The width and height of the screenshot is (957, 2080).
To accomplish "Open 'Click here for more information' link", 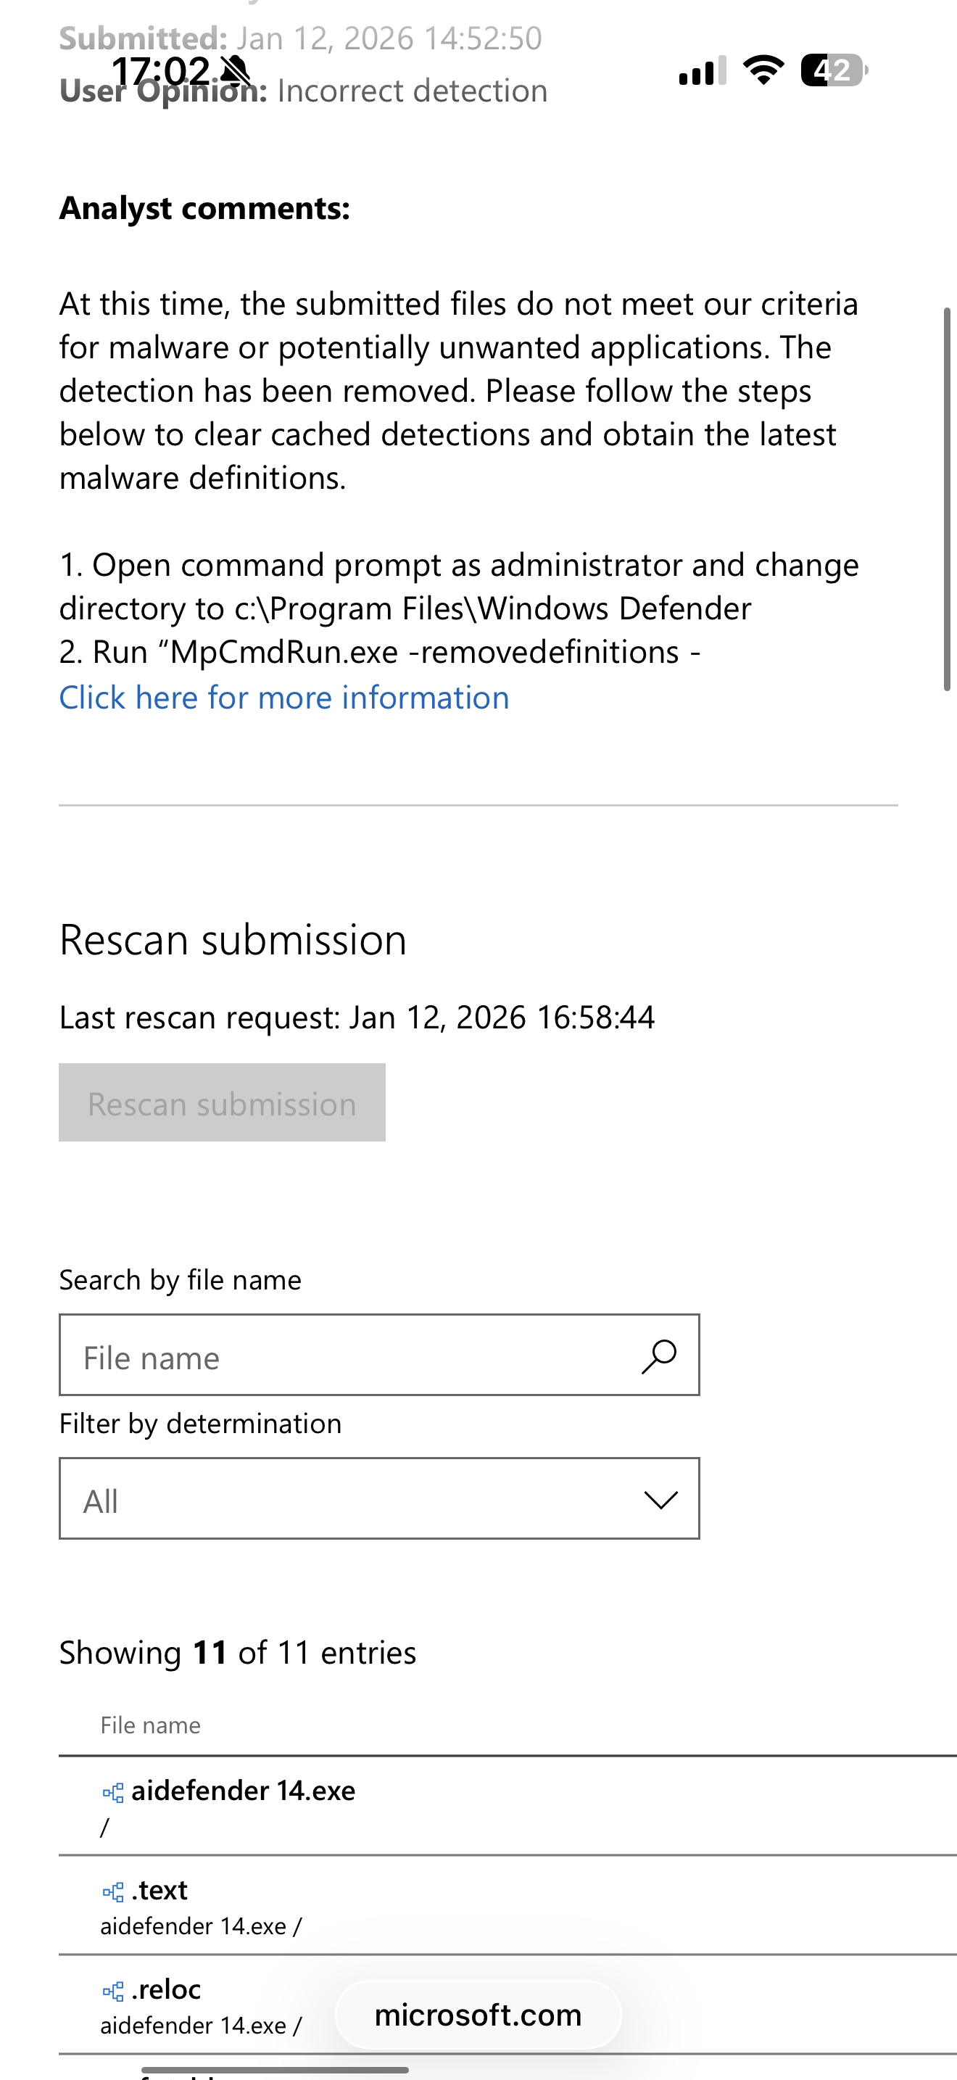I will point(284,698).
